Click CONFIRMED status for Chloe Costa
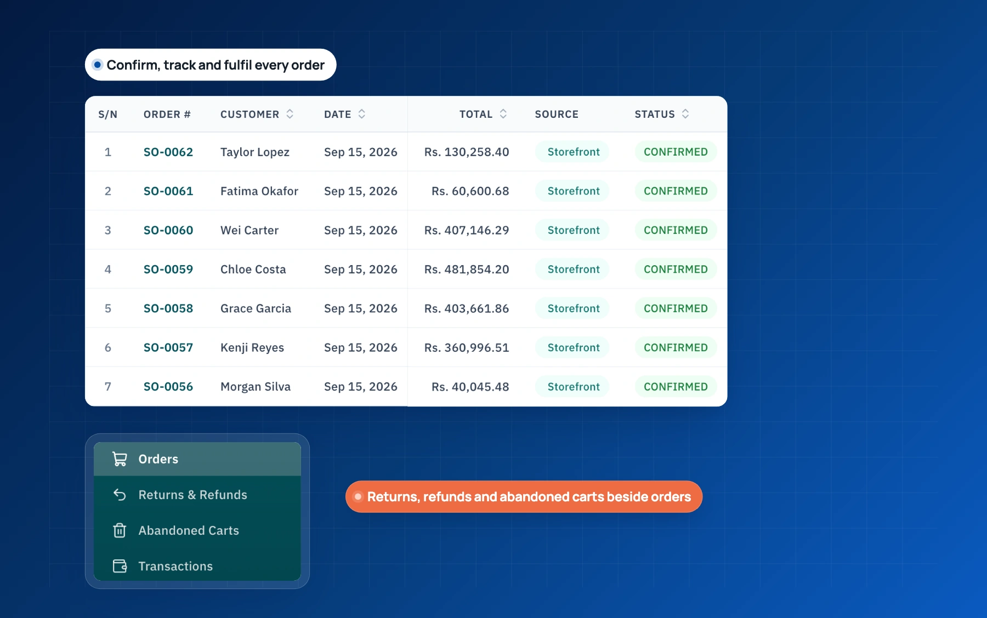 pyautogui.click(x=676, y=270)
